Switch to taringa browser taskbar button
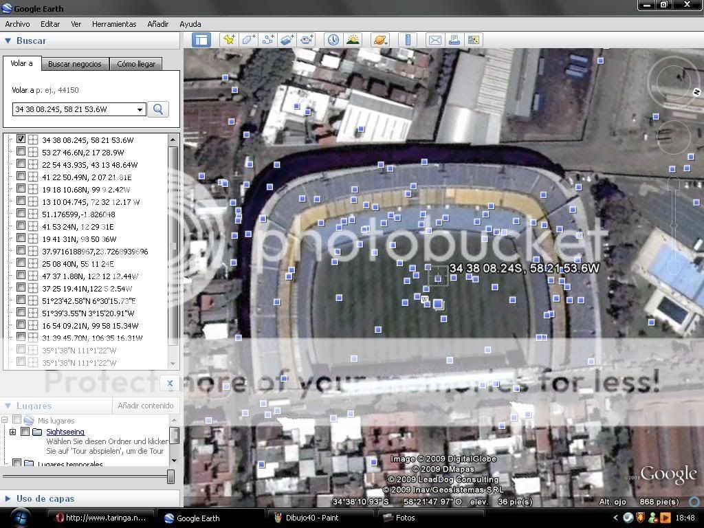This screenshot has height=528, width=704. click(x=100, y=518)
